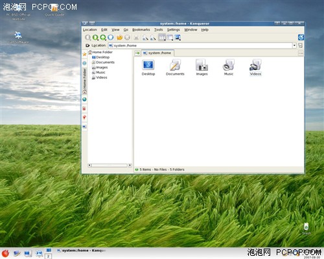Open the blue System sidebar tab at bottom

click(x=84, y=127)
